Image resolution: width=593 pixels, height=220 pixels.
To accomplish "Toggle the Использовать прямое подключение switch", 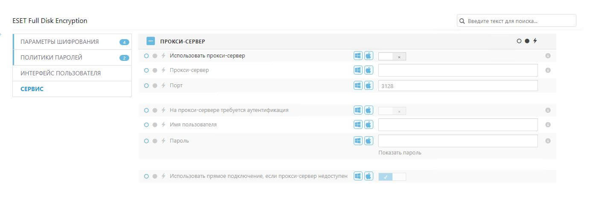I will (392, 177).
